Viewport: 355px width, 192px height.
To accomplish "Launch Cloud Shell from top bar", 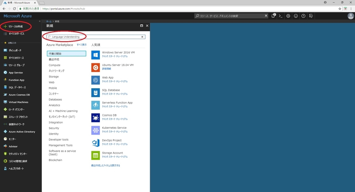I will [x=280, y=16].
